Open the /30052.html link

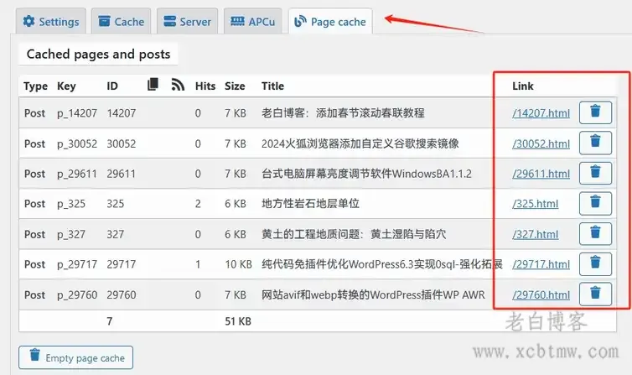point(541,143)
